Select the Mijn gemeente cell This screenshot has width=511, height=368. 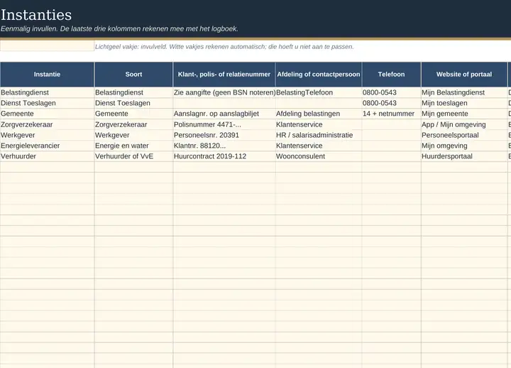click(464, 114)
